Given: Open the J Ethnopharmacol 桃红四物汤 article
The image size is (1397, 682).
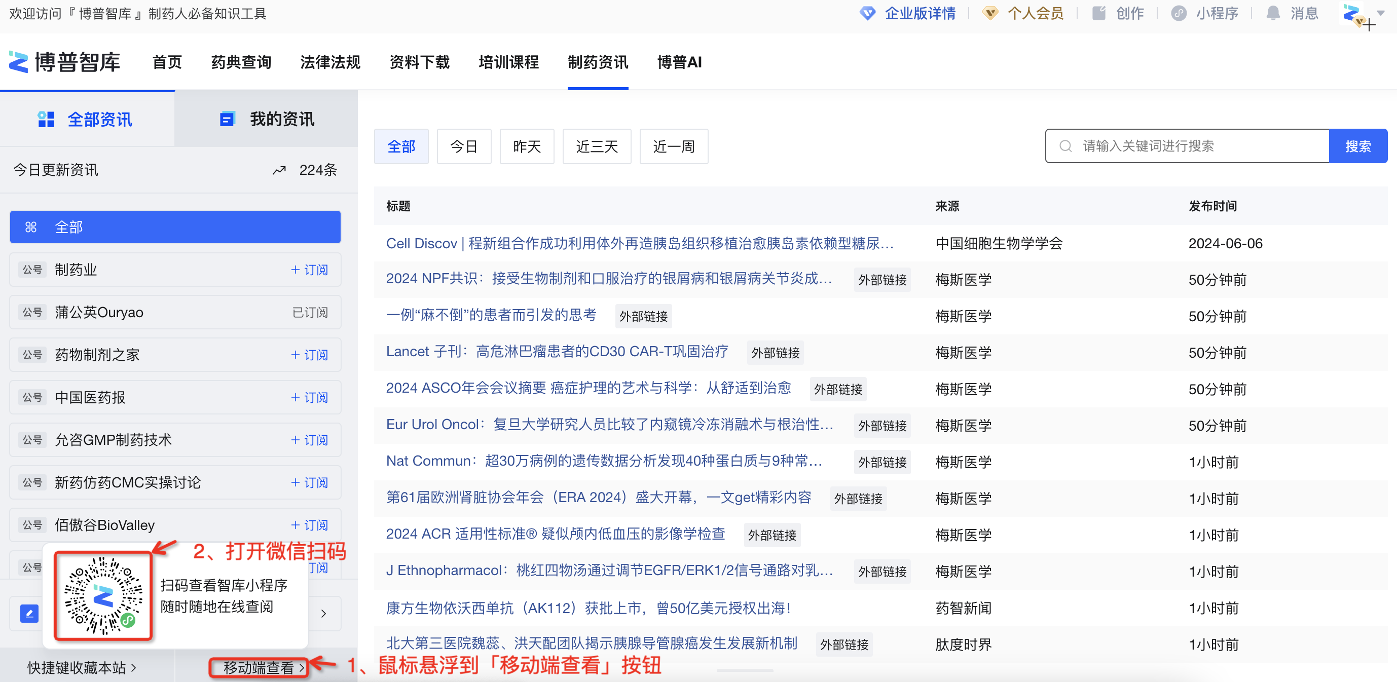Looking at the screenshot, I should pos(610,571).
